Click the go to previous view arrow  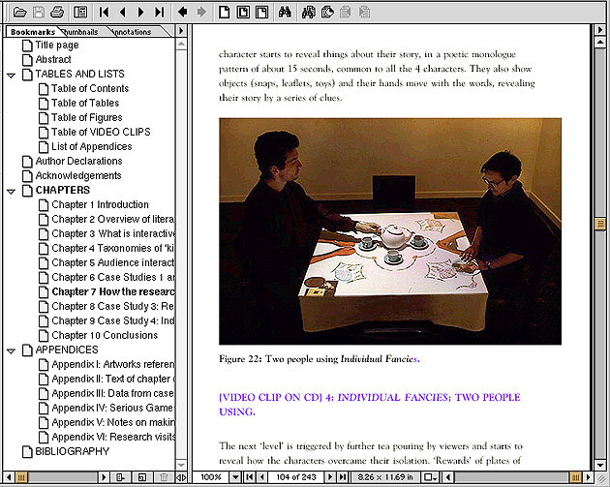tap(184, 13)
